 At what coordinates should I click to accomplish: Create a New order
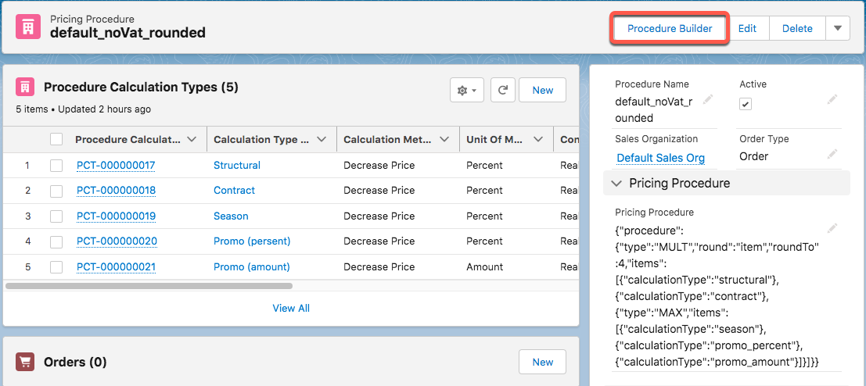(542, 362)
